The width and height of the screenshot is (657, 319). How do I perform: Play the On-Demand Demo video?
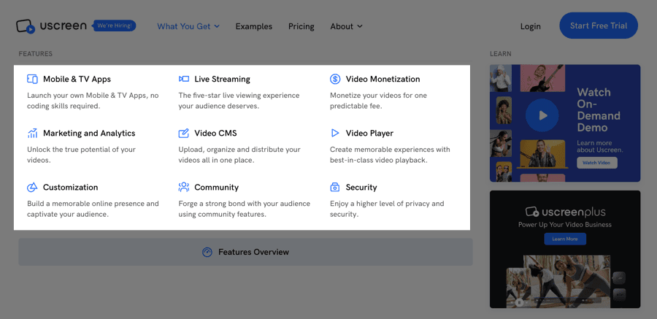542,115
